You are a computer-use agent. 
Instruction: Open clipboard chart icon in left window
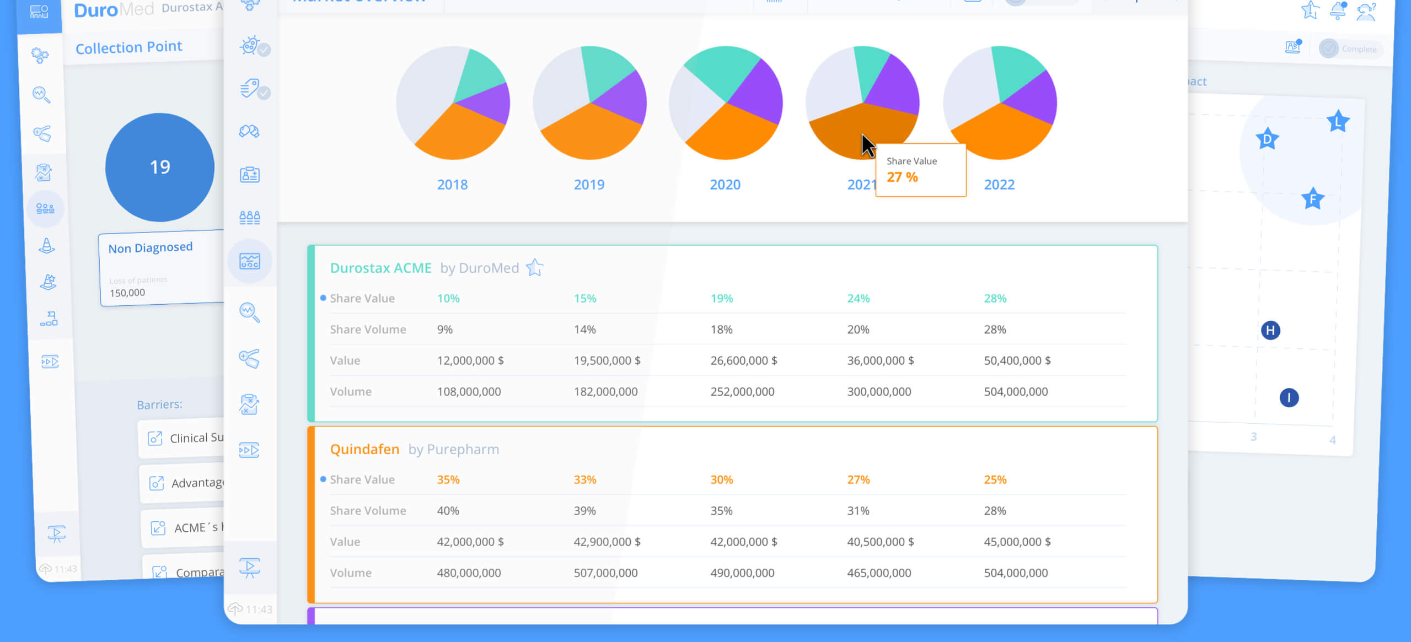(x=44, y=172)
